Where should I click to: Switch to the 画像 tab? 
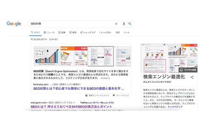click(62, 33)
